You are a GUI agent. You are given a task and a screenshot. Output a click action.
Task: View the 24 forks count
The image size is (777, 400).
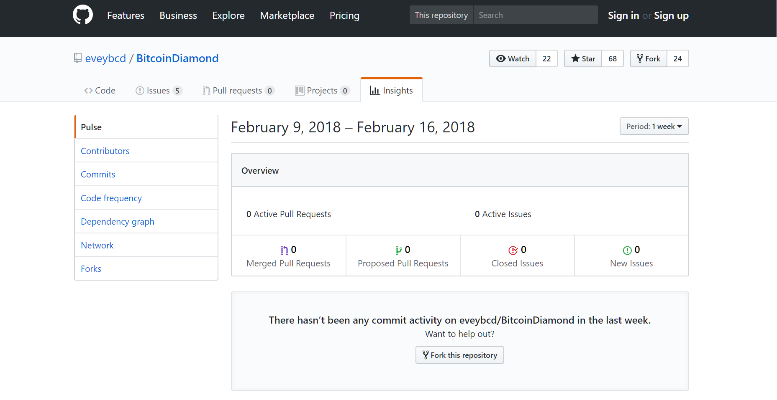pyautogui.click(x=678, y=58)
